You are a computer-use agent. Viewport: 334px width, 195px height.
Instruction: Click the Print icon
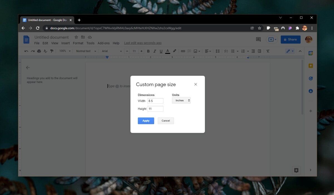tap(39, 51)
